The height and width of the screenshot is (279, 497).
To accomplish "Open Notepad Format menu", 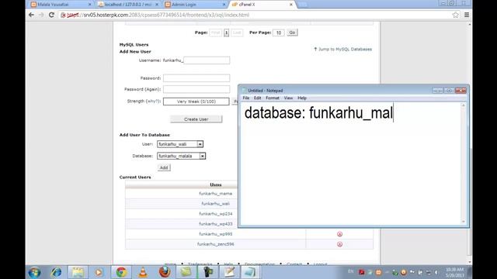I will click(x=273, y=98).
